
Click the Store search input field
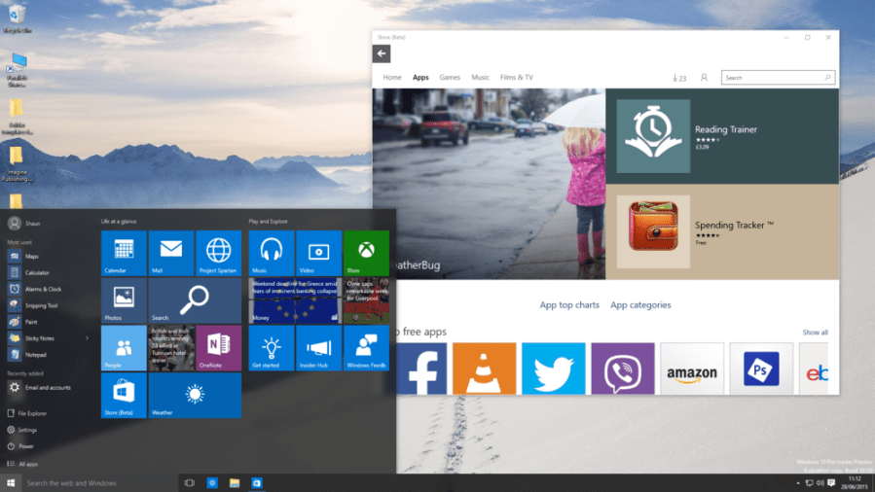(772, 78)
